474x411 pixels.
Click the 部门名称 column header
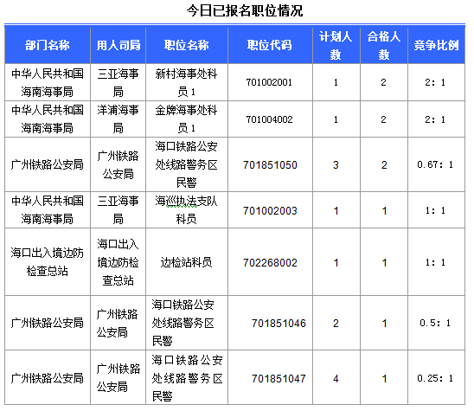click(x=48, y=45)
